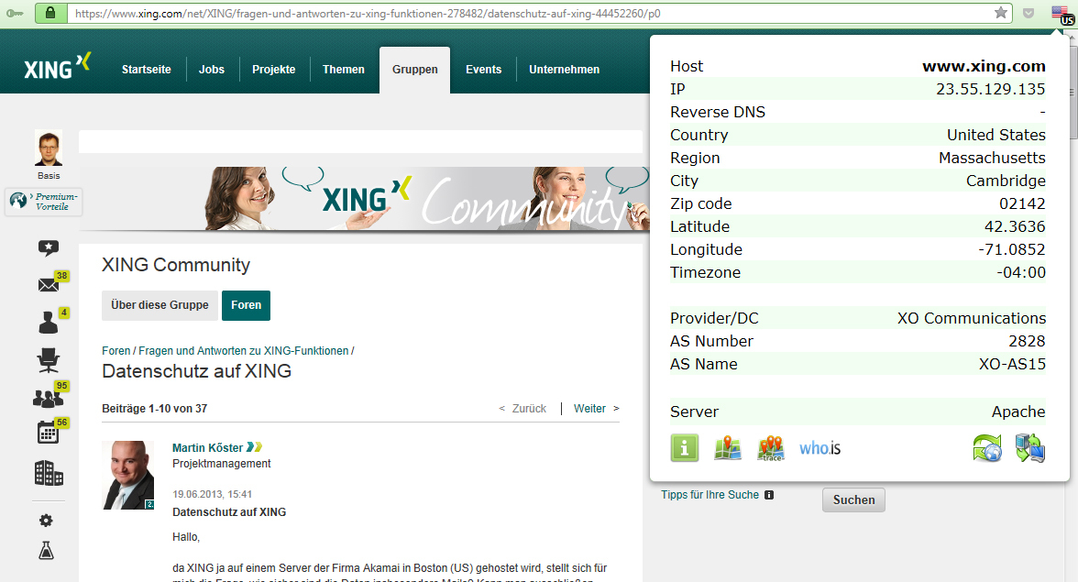Open the office chair jobs sidebar icon
This screenshot has height=582, width=1078.
pyautogui.click(x=48, y=359)
